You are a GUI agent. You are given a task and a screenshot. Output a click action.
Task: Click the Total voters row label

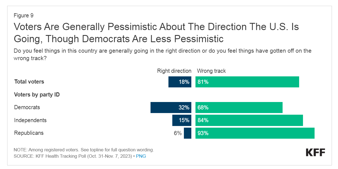click(x=29, y=82)
